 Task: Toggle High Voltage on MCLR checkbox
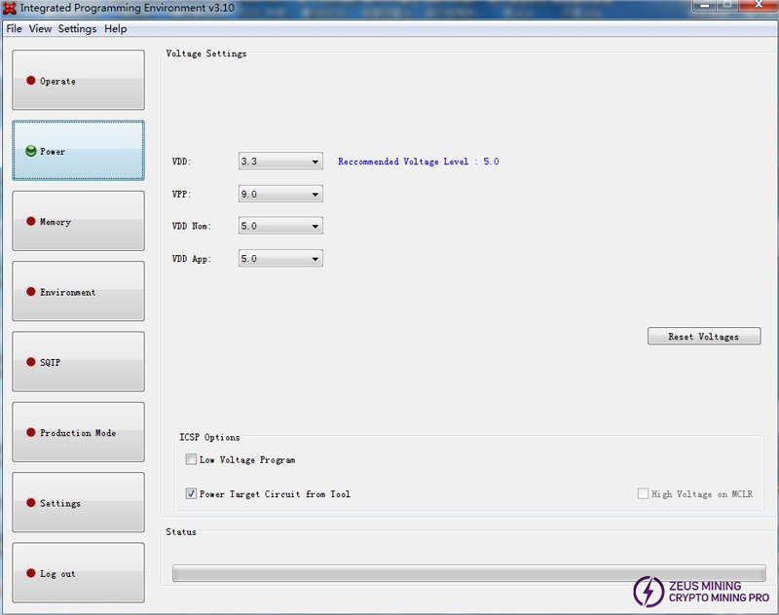[x=643, y=494]
